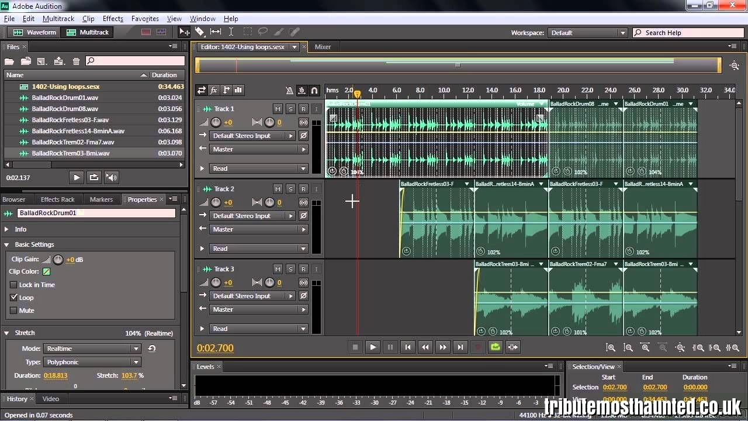Enable the Lock in Time checkbox
Image resolution: width=748 pixels, height=421 pixels.
(13, 285)
